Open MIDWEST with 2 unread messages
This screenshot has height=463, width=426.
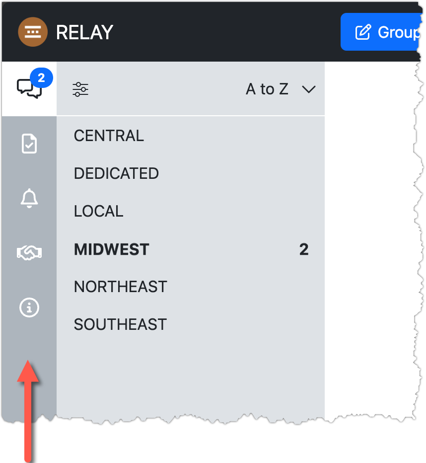pyautogui.click(x=111, y=249)
